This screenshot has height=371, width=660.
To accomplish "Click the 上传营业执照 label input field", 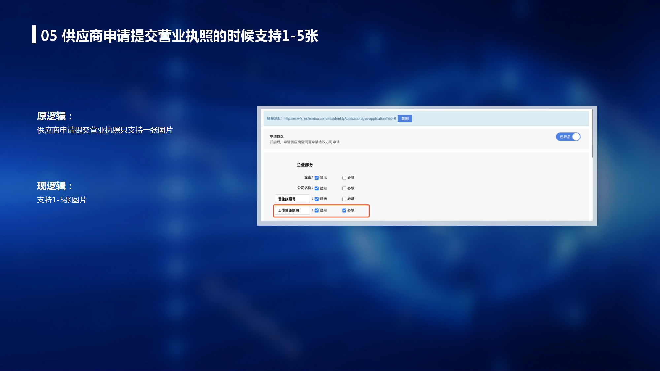I will [x=292, y=210].
